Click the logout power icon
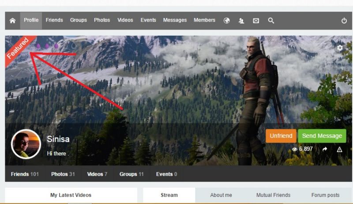This screenshot has height=204, width=353. (x=344, y=21)
